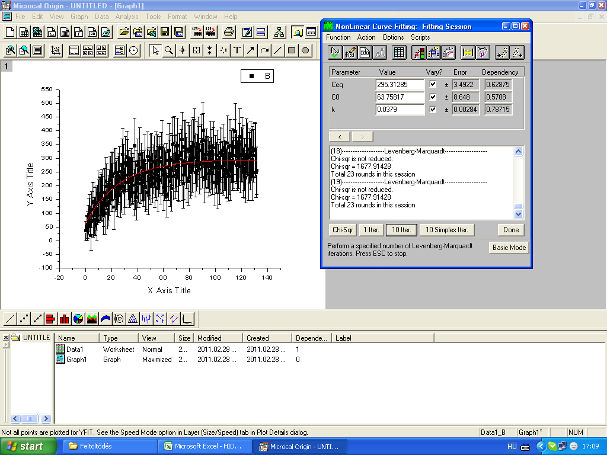This screenshot has width=607, height=455.
Task: Click the Pie chart plot icon
Action: (78, 319)
